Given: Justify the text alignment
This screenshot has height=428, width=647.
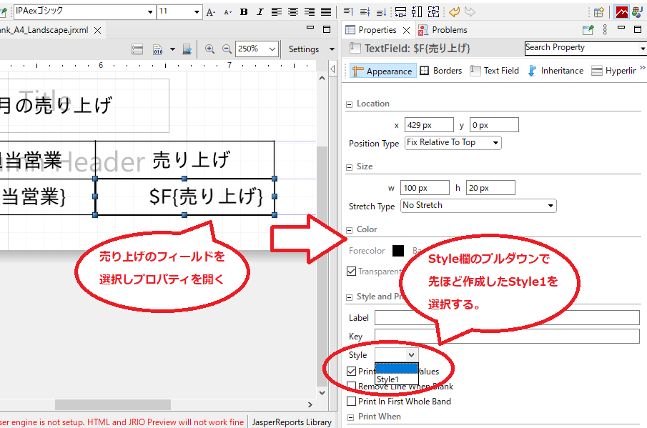Looking at the screenshot, I should (x=326, y=12).
